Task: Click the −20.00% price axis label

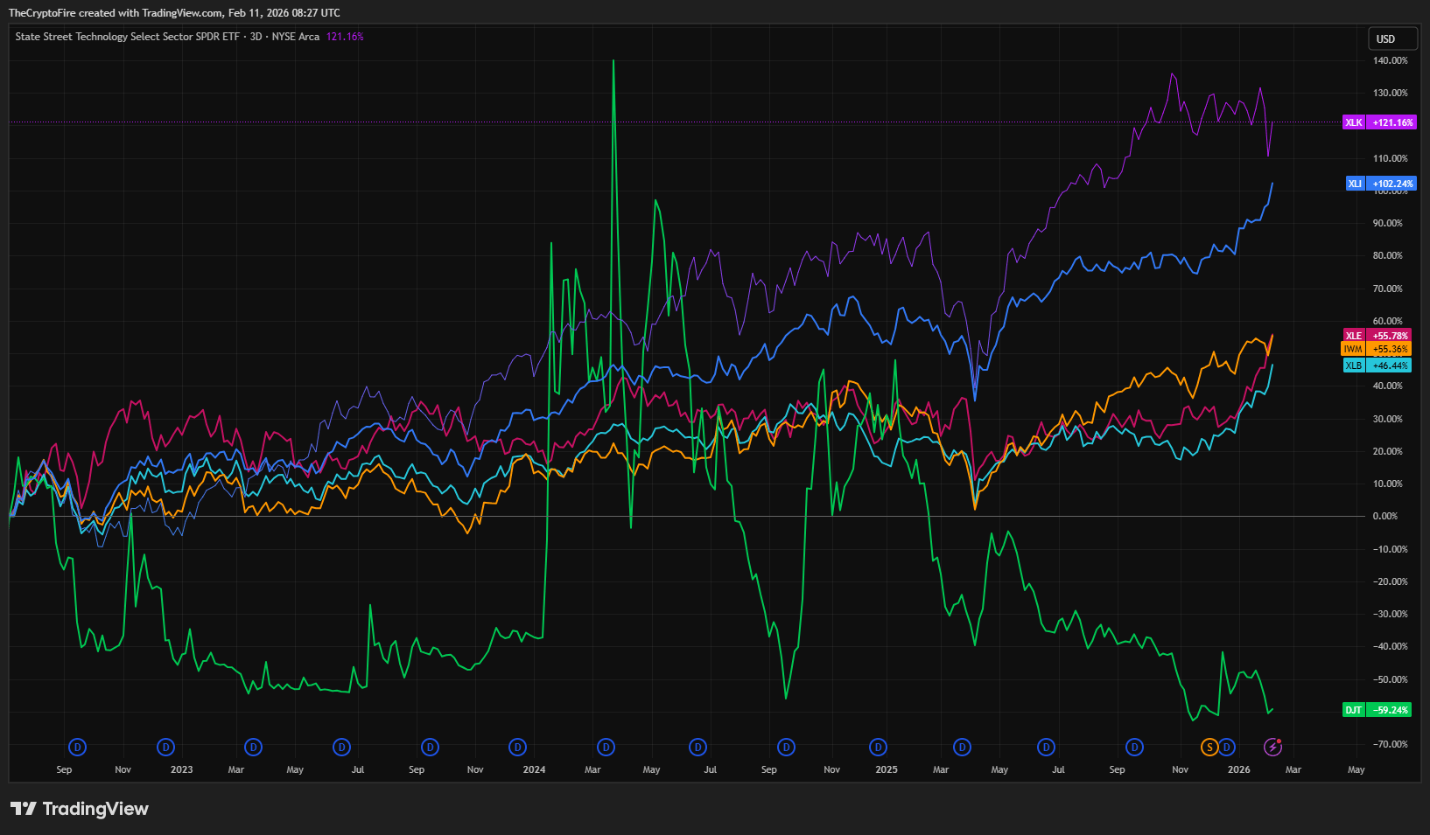Action: (1389, 581)
